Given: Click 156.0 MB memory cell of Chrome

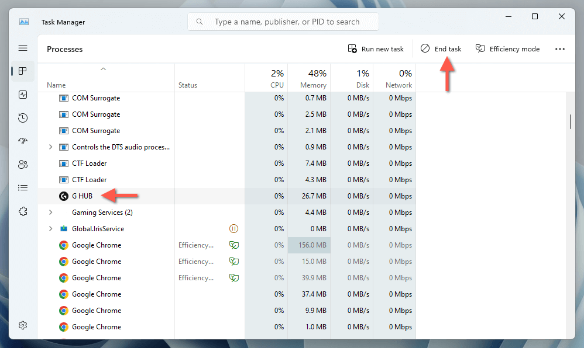Looking at the screenshot, I should [x=309, y=245].
